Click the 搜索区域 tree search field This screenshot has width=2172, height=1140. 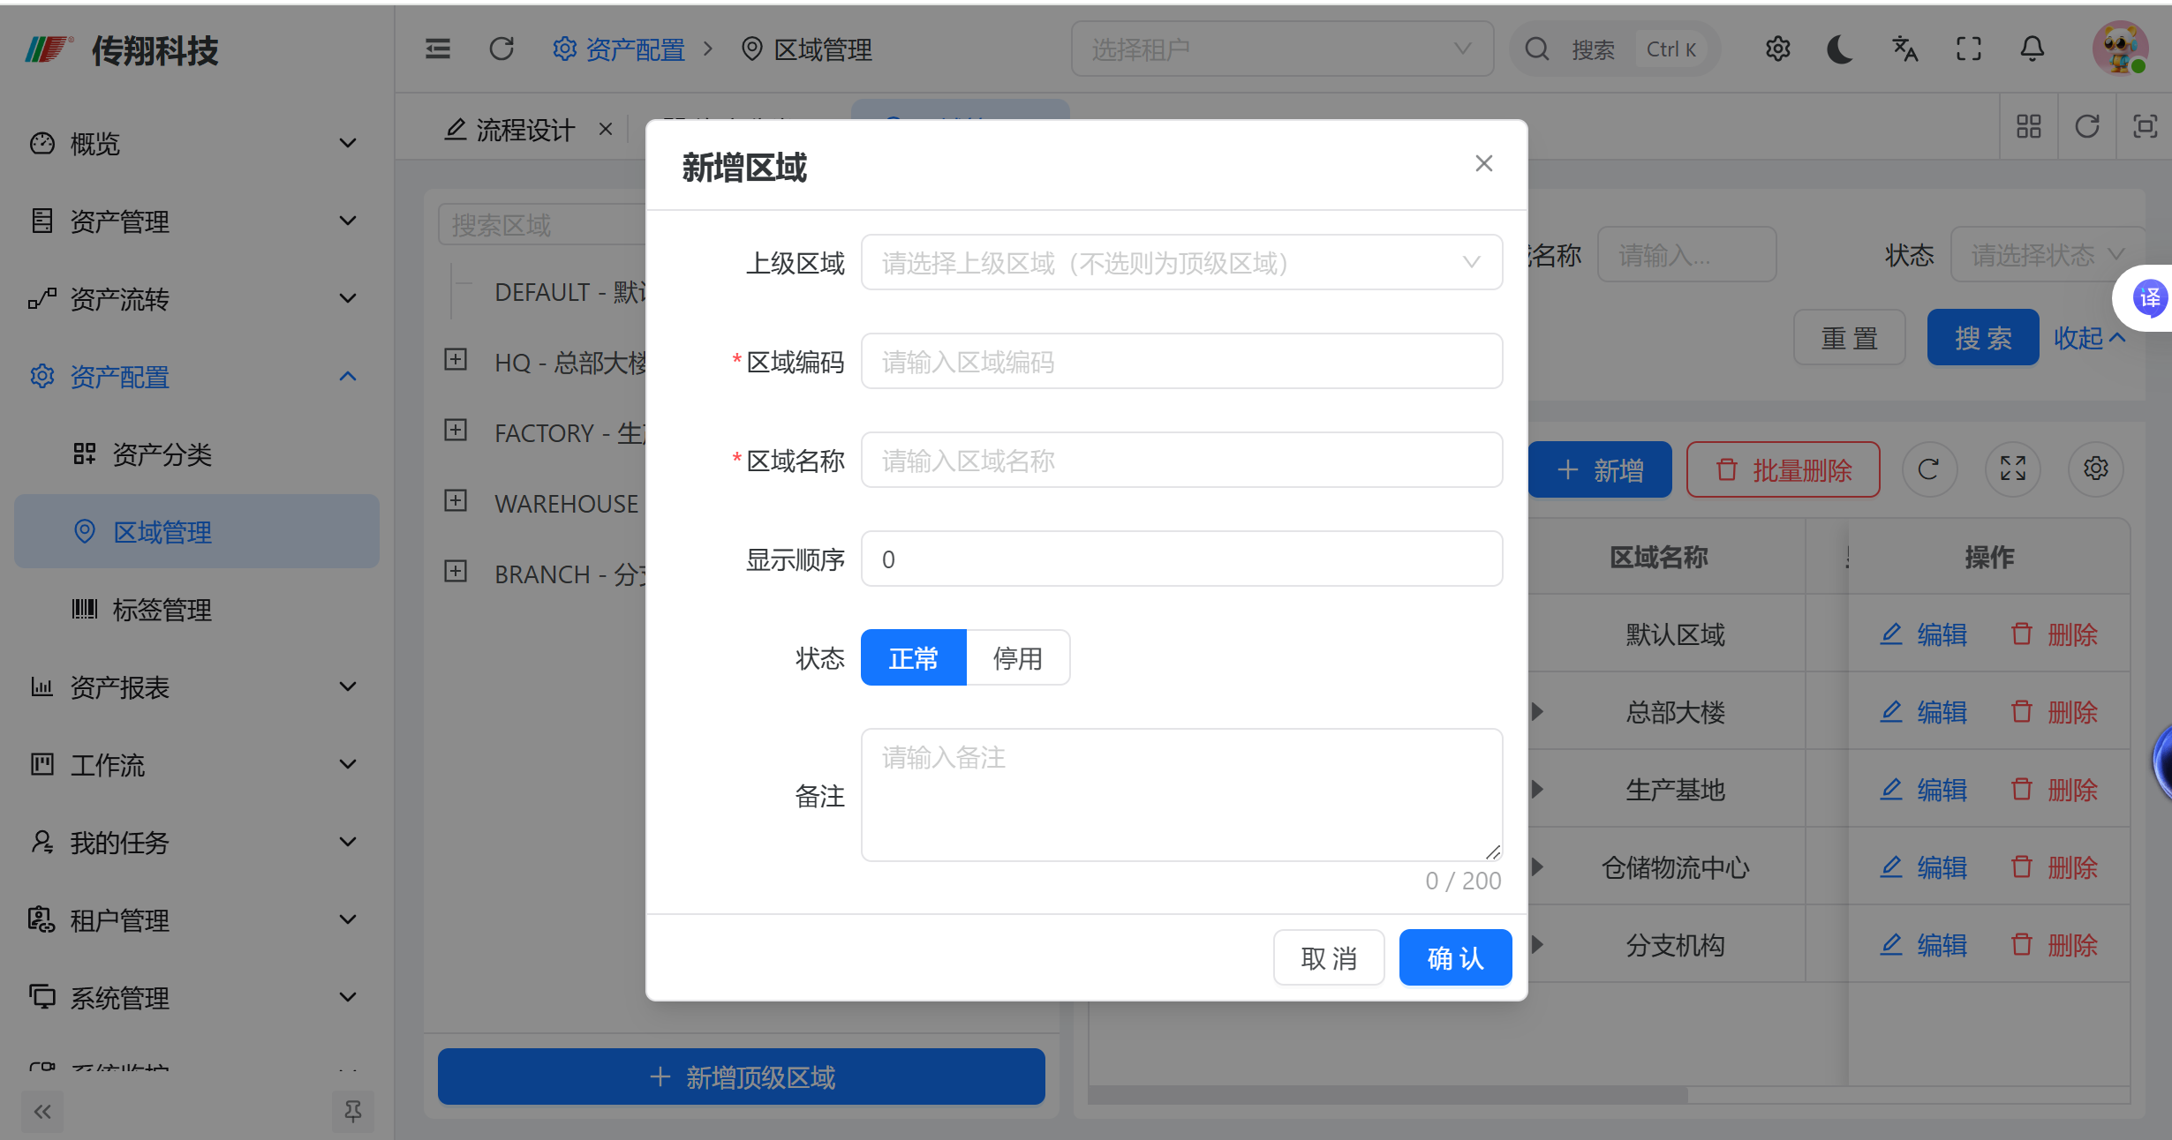click(542, 225)
